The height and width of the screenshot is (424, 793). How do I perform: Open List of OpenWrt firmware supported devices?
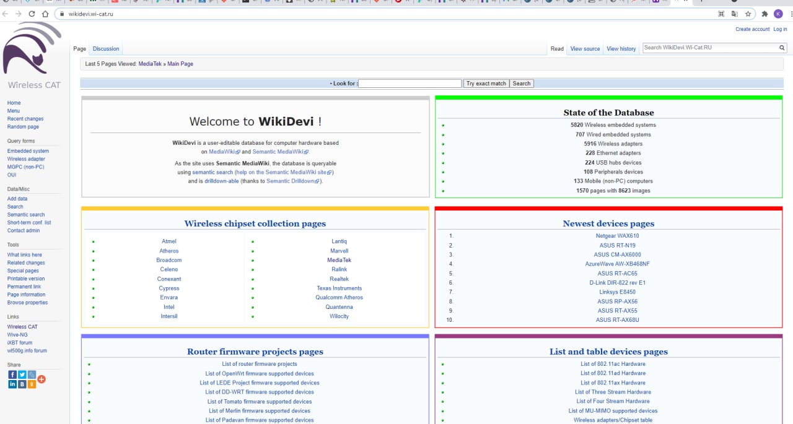tap(260, 374)
